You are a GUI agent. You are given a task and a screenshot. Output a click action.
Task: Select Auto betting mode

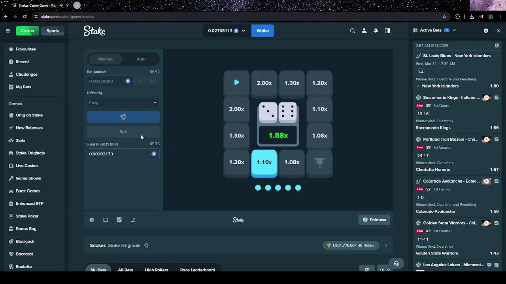coord(141,59)
